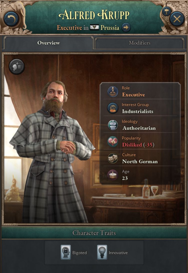Viewport: 188px width, 273px height.
Task: Click the Prussian flag in the header
Action: (x=94, y=28)
